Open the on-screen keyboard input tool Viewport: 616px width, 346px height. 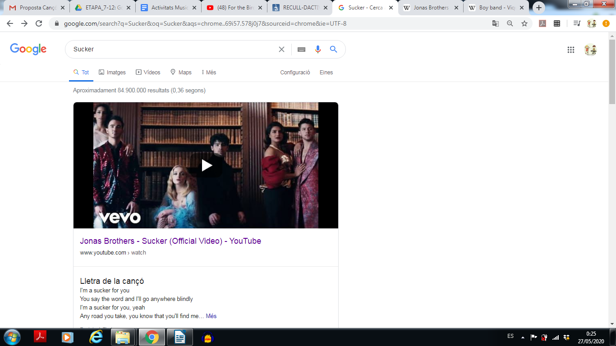(302, 50)
